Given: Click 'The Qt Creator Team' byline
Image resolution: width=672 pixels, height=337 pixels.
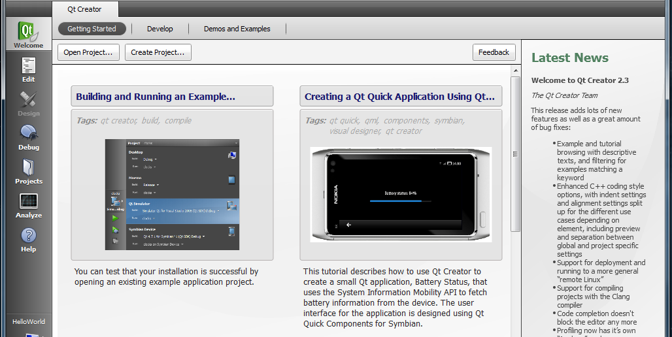Looking at the screenshot, I should click(x=564, y=95).
